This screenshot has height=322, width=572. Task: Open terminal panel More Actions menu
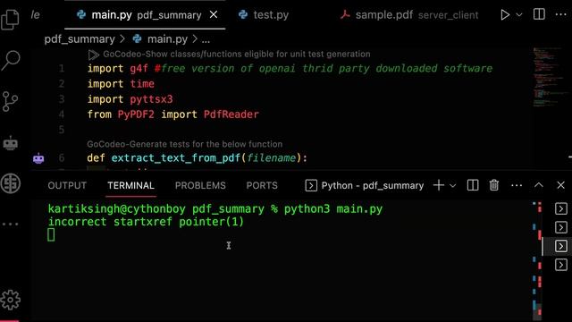tap(517, 185)
